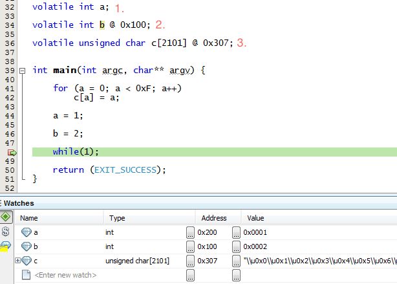397x284 pixels.
Task: Click the watch icon for variable c
Action: click(27, 261)
